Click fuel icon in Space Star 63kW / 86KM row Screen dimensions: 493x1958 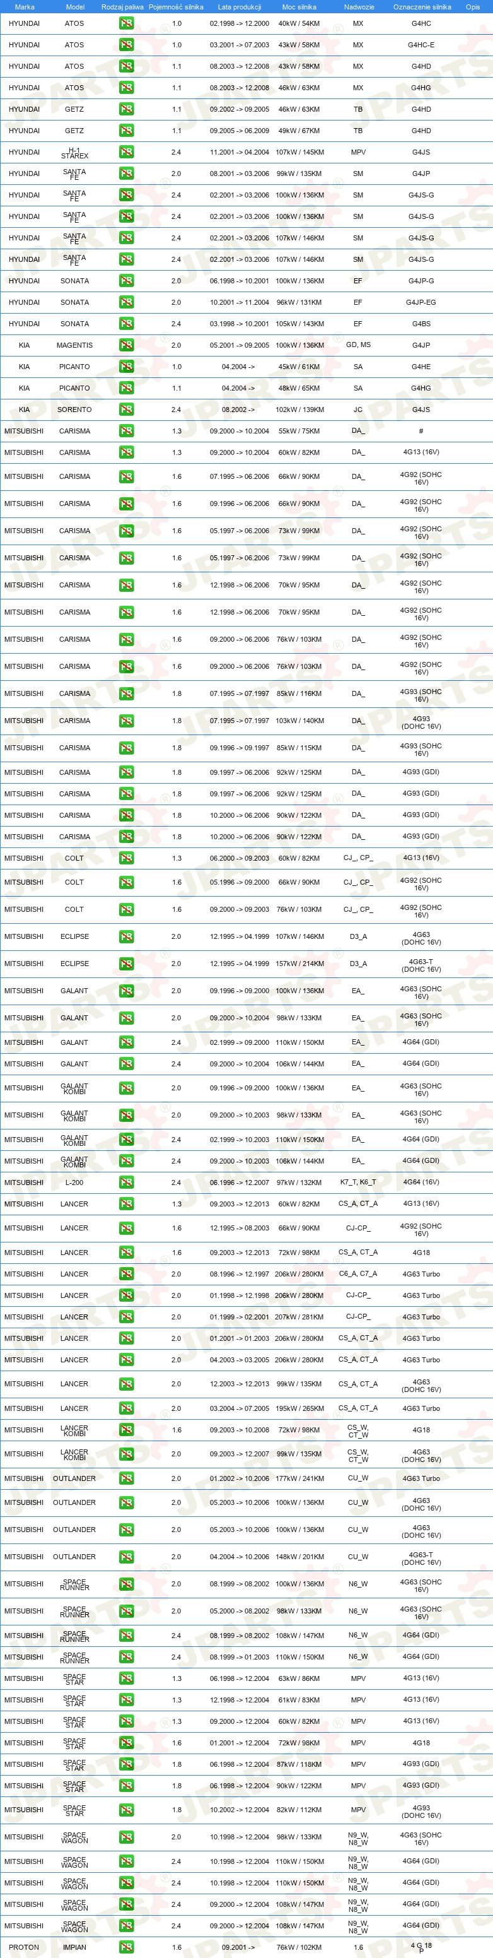(126, 1678)
